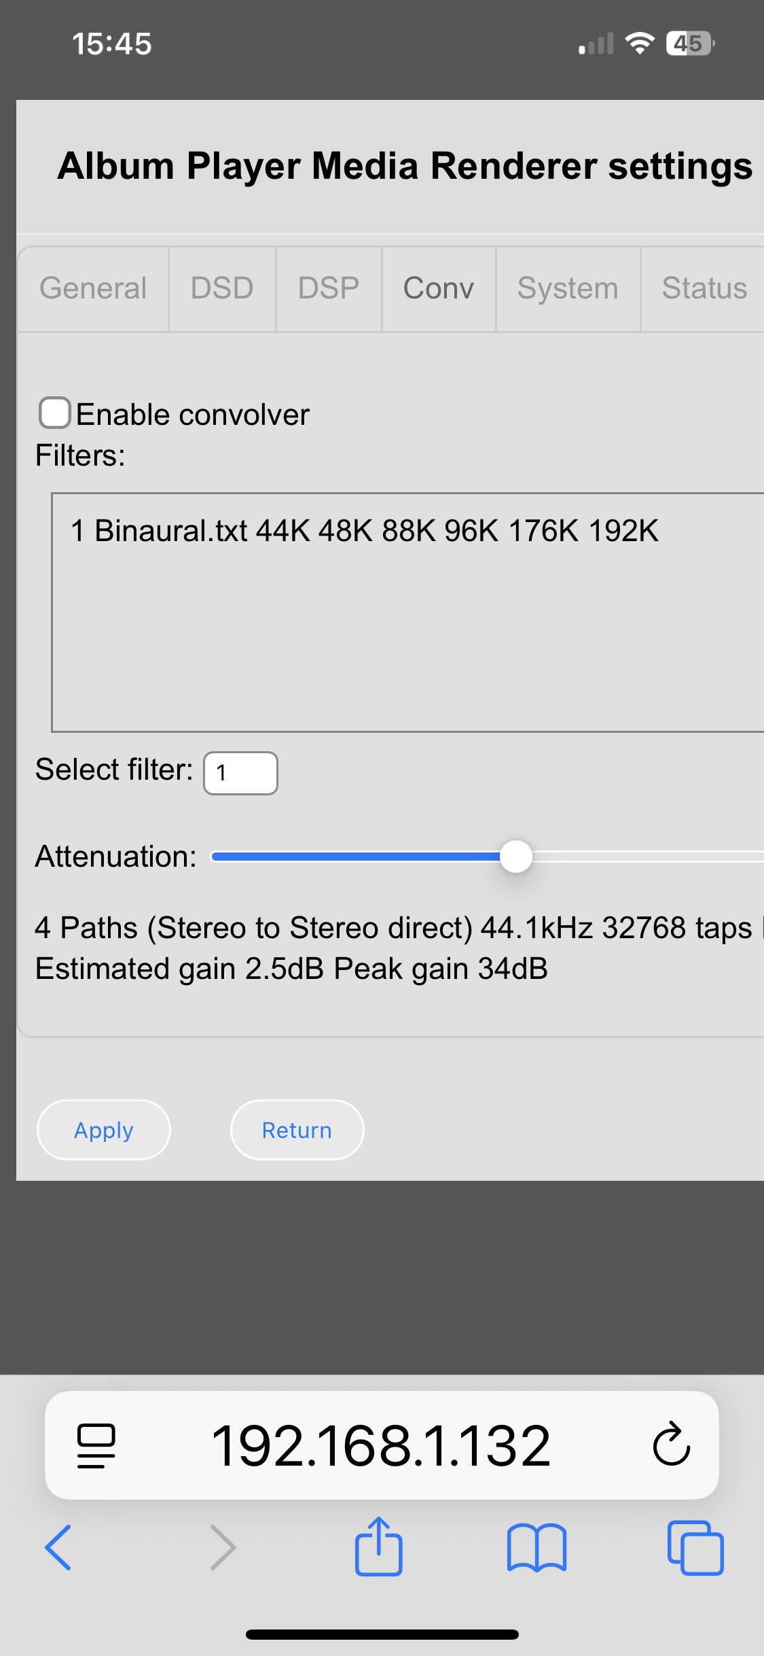Open the Share sheet icon
The image size is (764, 1656).
(x=378, y=1546)
